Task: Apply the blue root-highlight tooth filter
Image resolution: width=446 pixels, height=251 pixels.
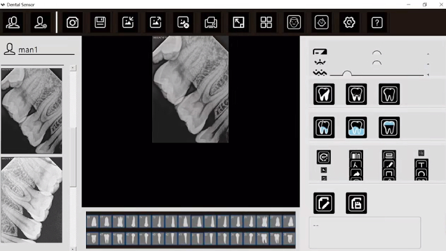Action: click(324, 127)
